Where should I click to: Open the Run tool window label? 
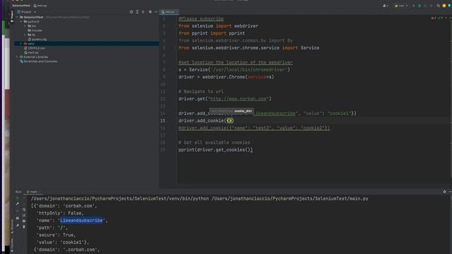click(18, 191)
